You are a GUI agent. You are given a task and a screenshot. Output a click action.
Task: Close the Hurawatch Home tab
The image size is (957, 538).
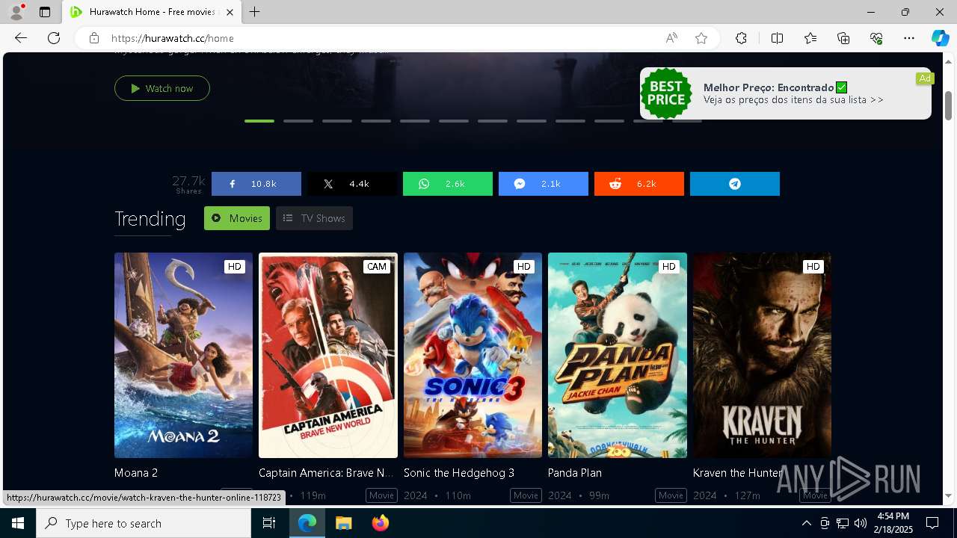pyautogui.click(x=230, y=12)
